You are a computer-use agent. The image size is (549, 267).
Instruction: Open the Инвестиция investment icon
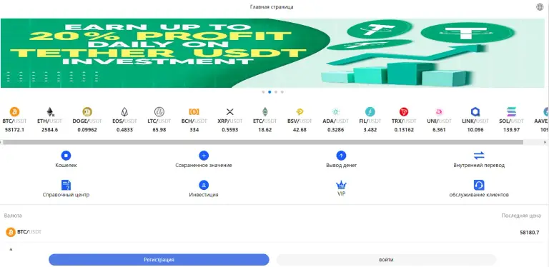click(204, 185)
